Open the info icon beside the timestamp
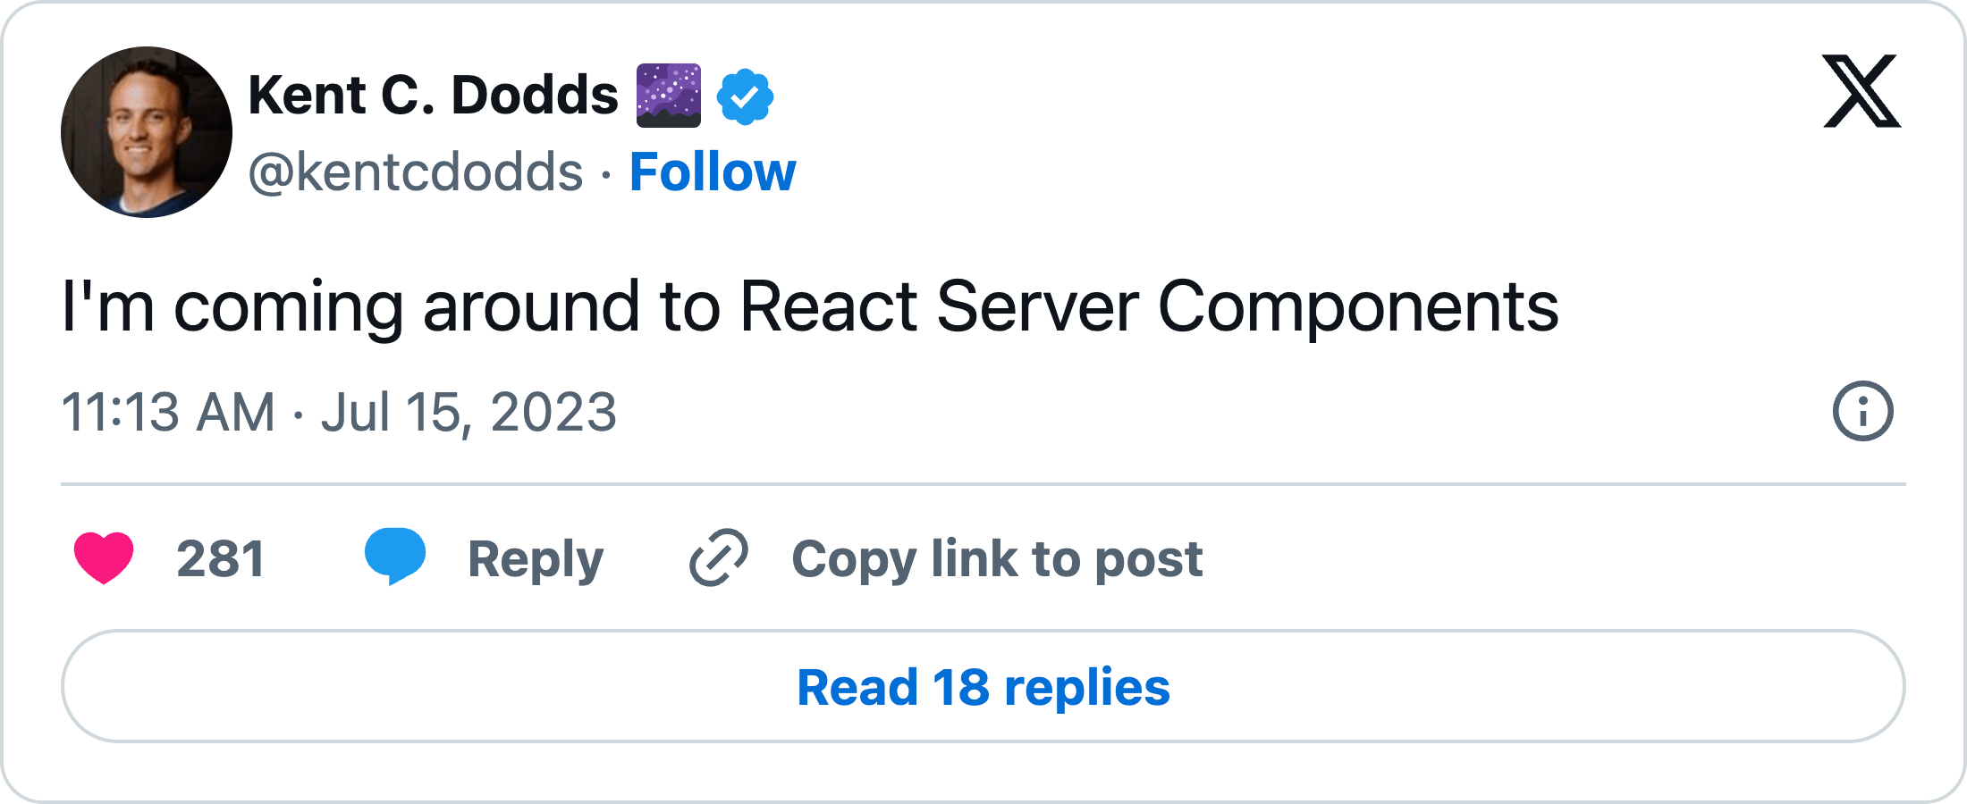Viewport: 1967px width, 804px height. coord(1862,411)
